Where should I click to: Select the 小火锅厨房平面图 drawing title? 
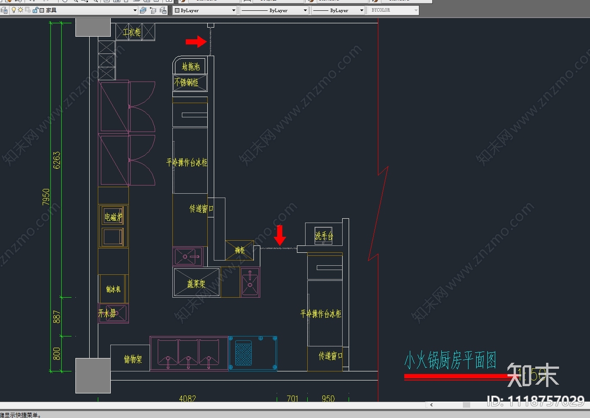click(x=450, y=360)
